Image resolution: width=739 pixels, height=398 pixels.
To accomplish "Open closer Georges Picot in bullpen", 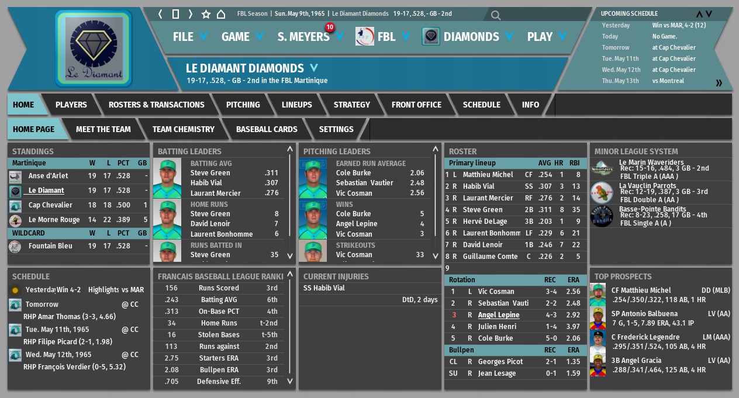I will coord(500,362).
